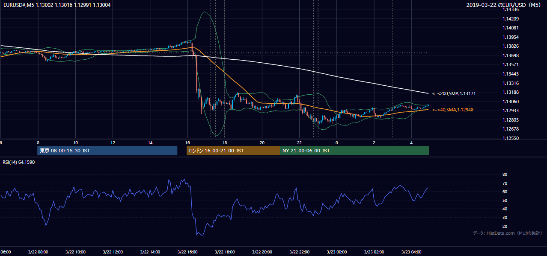Click price axis value 1.13954
The width and height of the screenshot is (547, 256).
coord(511,37)
